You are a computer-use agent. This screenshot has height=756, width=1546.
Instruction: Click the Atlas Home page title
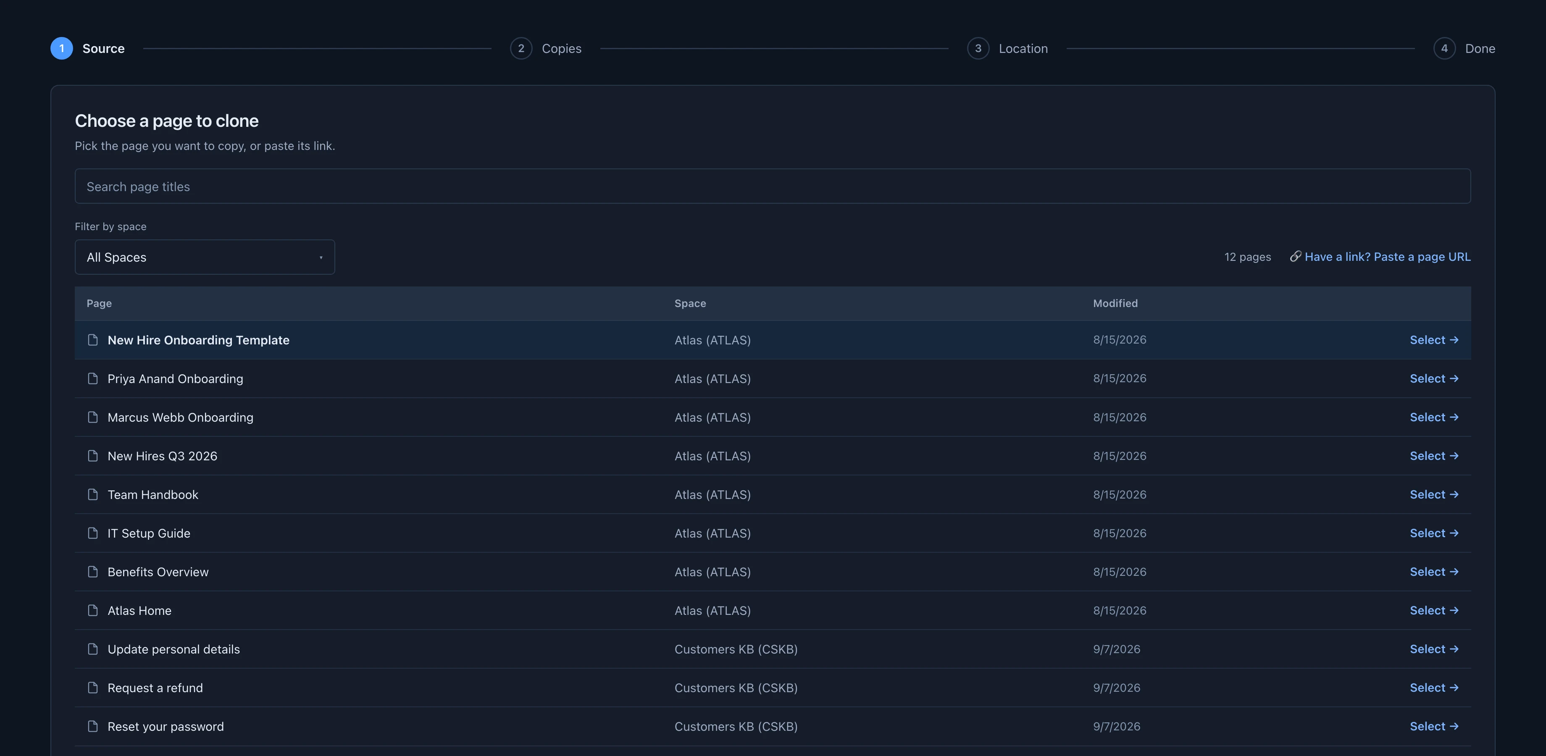[x=139, y=610]
